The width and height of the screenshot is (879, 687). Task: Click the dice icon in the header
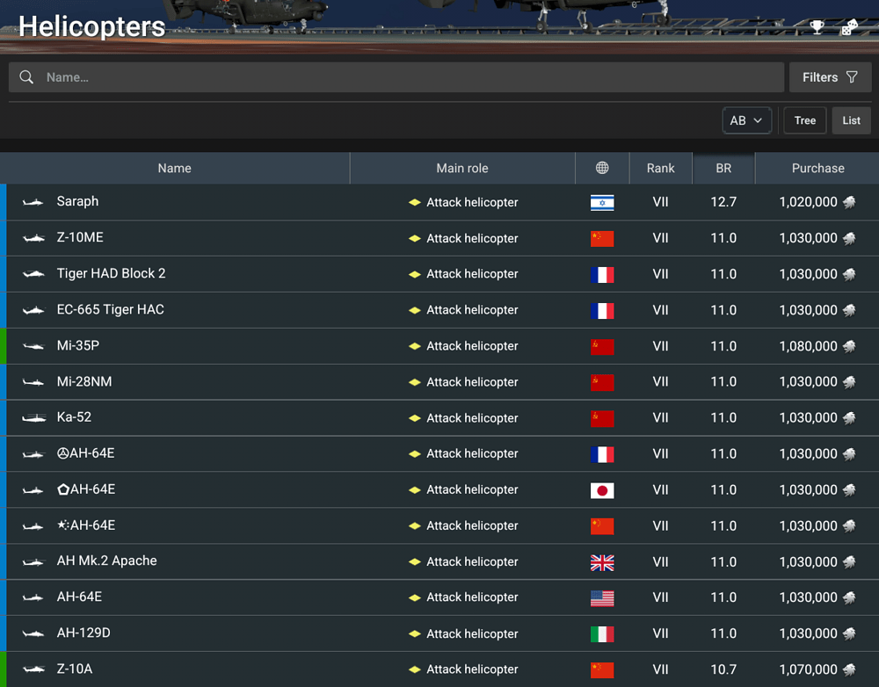[849, 27]
